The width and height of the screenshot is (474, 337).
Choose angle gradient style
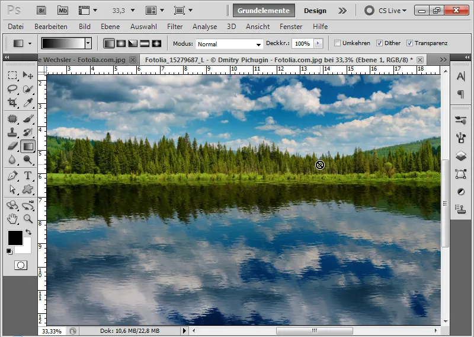(133, 43)
